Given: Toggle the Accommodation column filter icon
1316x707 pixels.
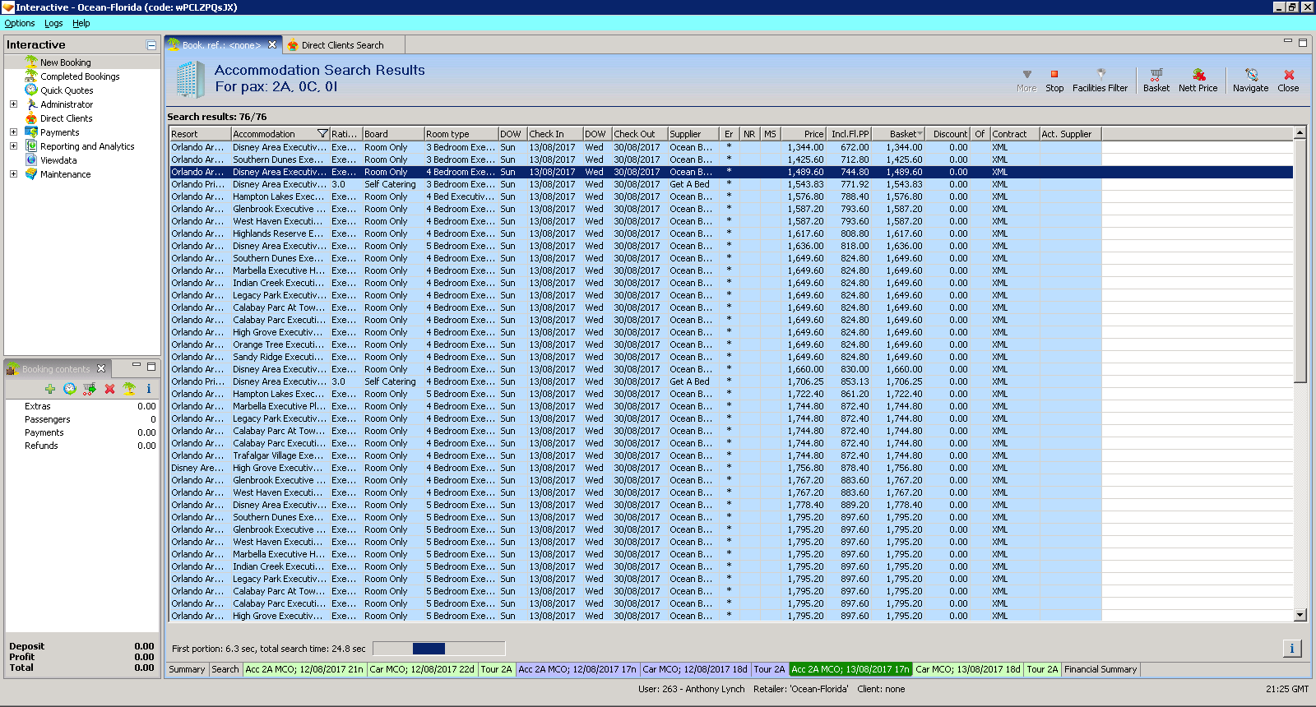Looking at the screenshot, I should (x=322, y=134).
